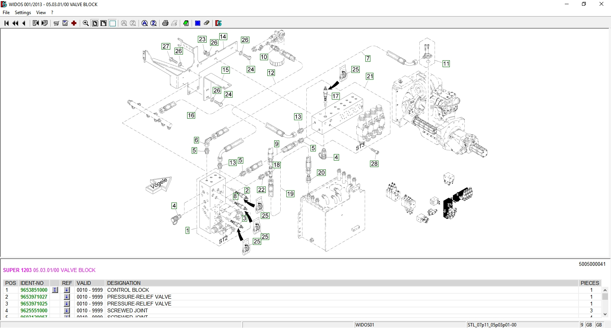
Task: Select callout 21 in the diagram
Action: [370, 76]
